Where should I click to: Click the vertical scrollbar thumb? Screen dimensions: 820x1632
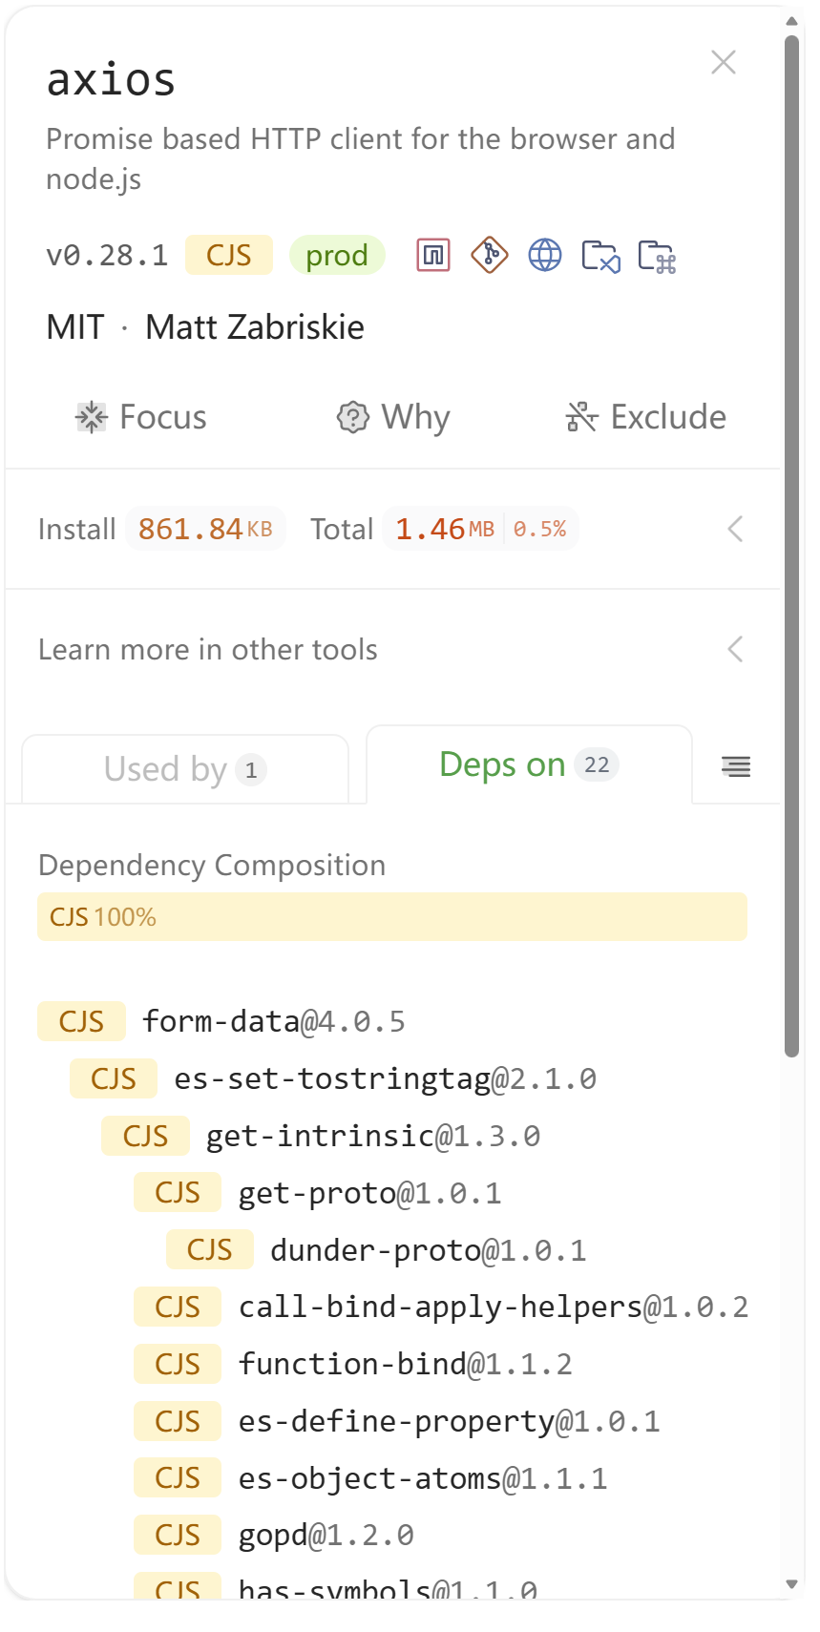point(791,544)
